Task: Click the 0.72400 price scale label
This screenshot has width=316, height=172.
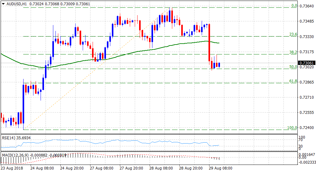Action: point(307,128)
